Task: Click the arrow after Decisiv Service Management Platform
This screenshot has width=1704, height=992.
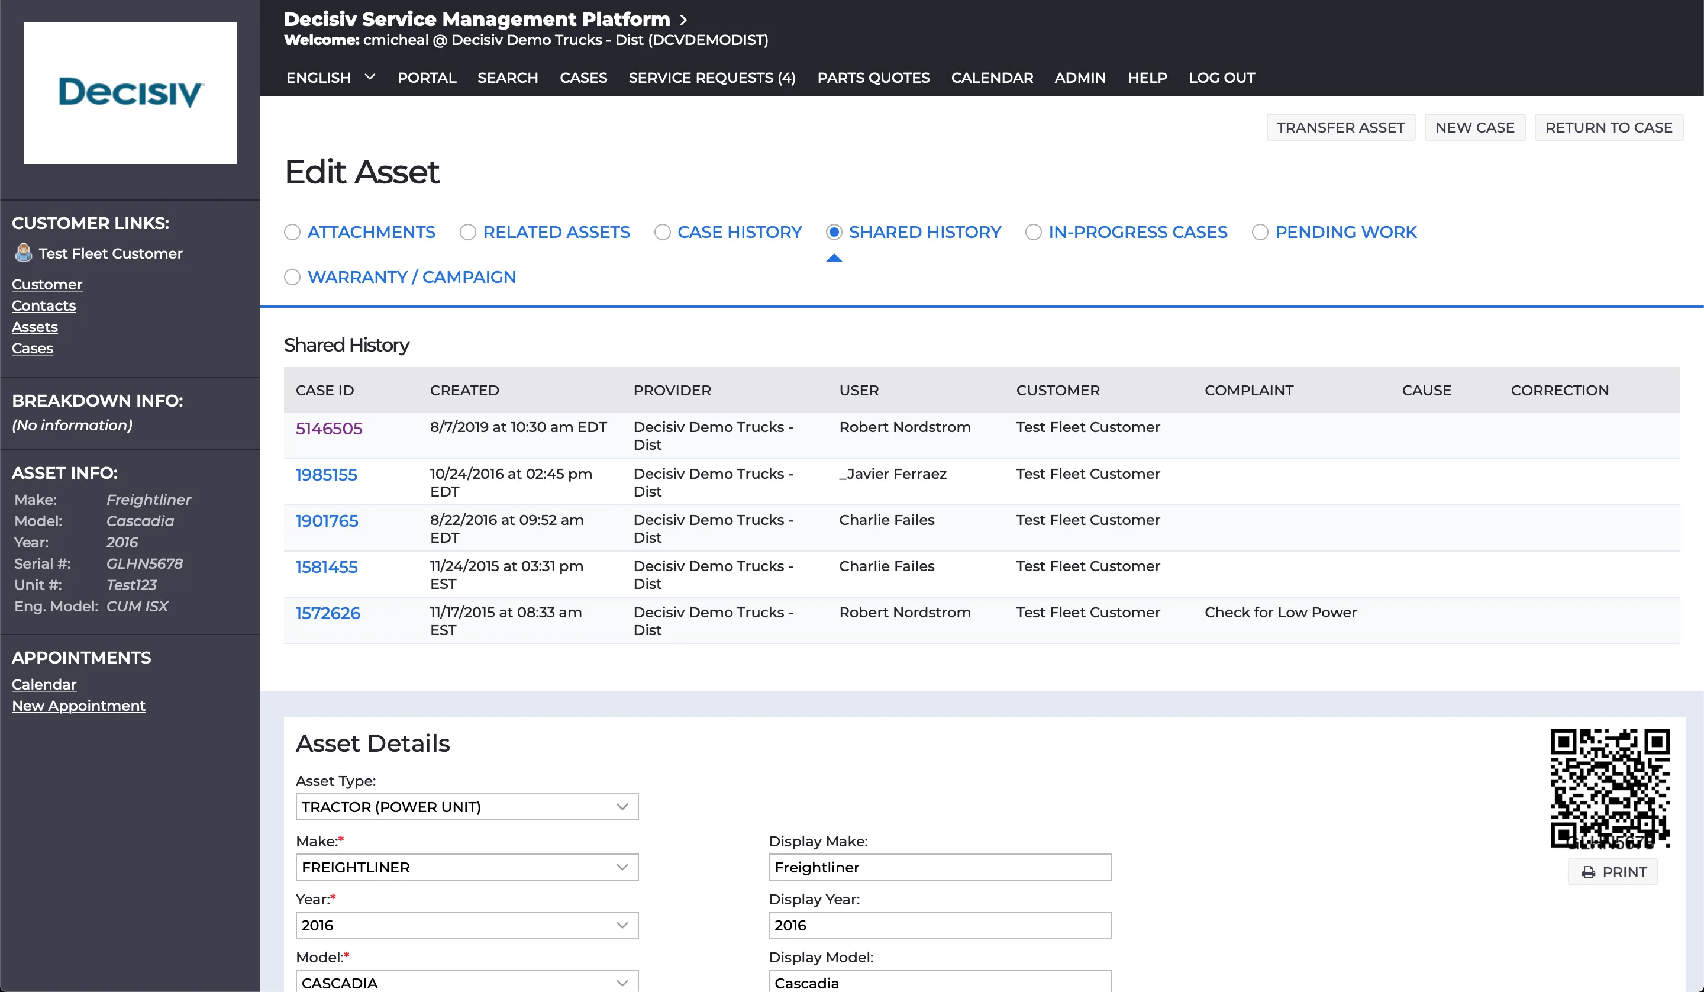Action: (x=685, y=20)
